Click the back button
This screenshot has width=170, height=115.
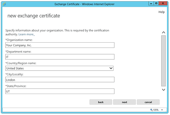point(101,102)
